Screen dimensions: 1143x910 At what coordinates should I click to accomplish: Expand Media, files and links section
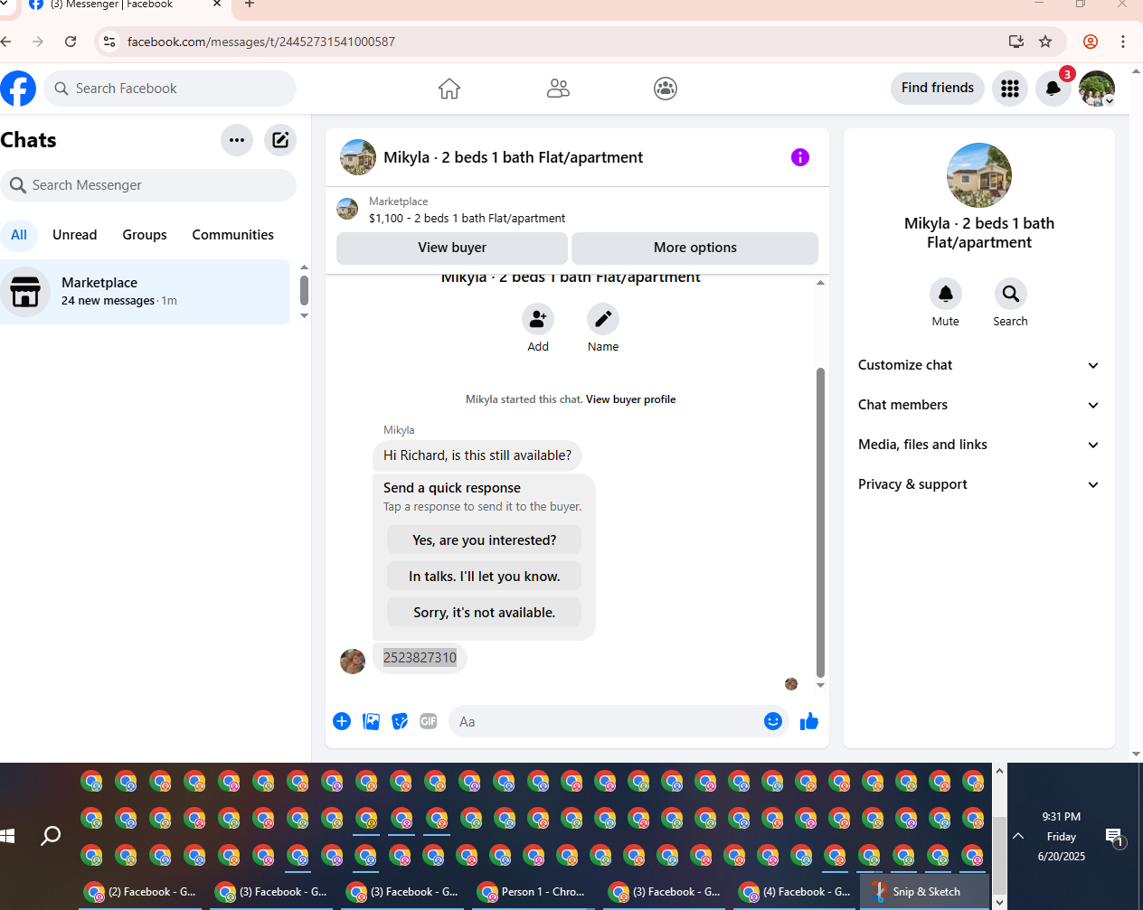(979, 445)
